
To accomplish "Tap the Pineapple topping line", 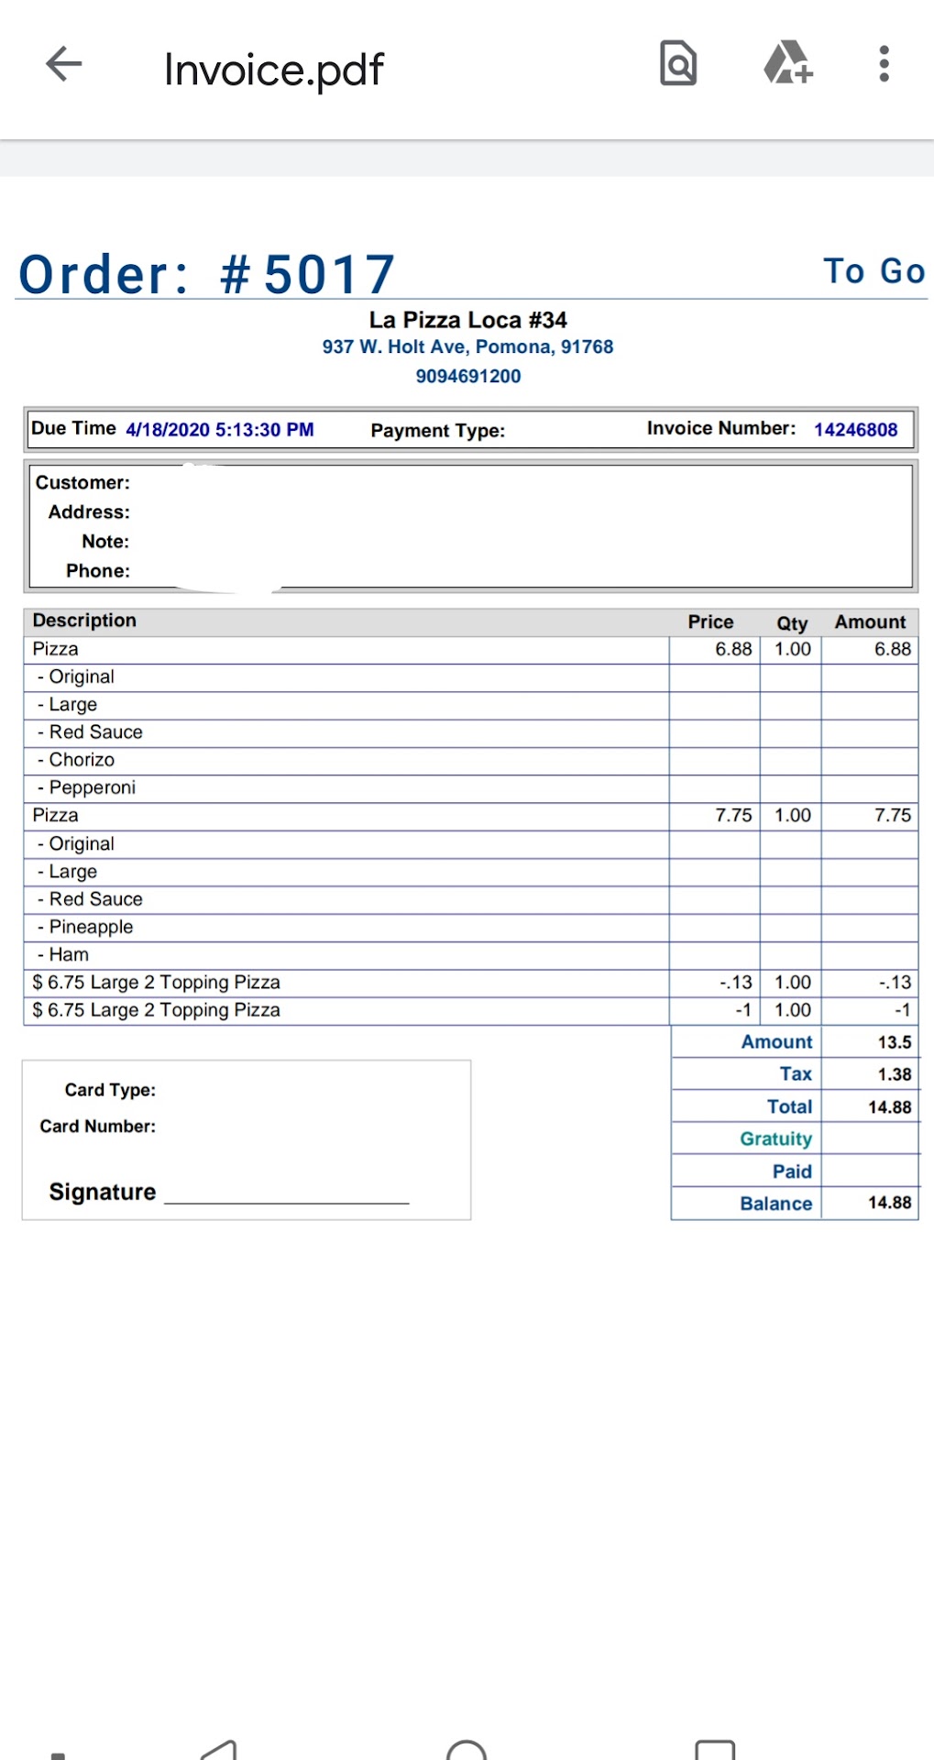I will point(91,927).
